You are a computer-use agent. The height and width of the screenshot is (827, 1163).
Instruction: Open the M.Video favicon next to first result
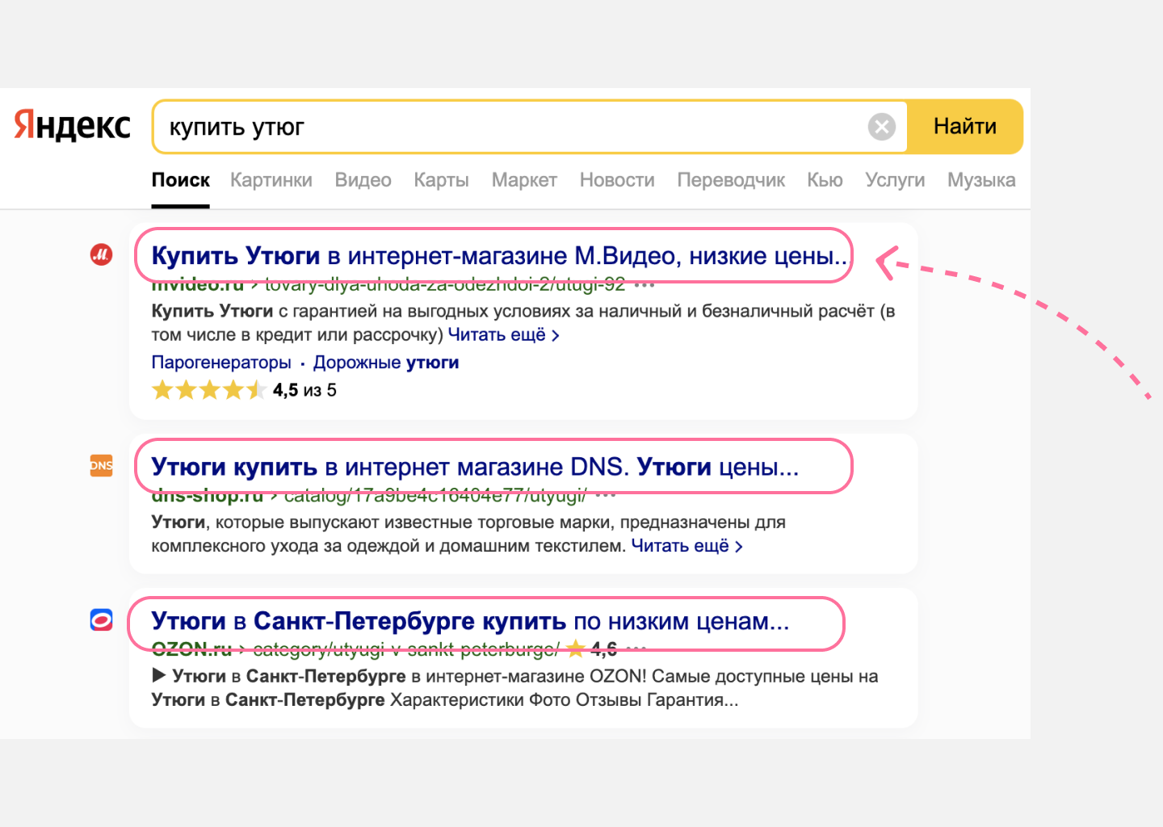(x=101, y=255)
